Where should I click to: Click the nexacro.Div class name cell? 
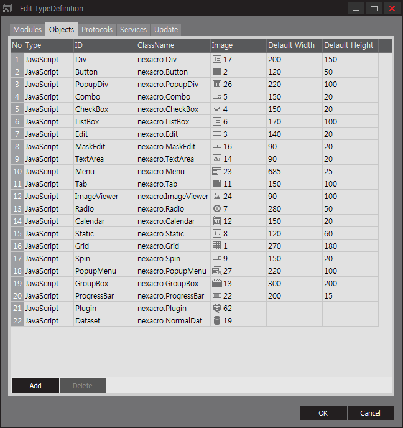click(173, 59)
